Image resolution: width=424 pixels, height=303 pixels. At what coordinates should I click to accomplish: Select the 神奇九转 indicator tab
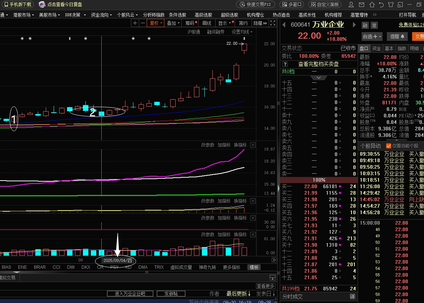[207, 267]
